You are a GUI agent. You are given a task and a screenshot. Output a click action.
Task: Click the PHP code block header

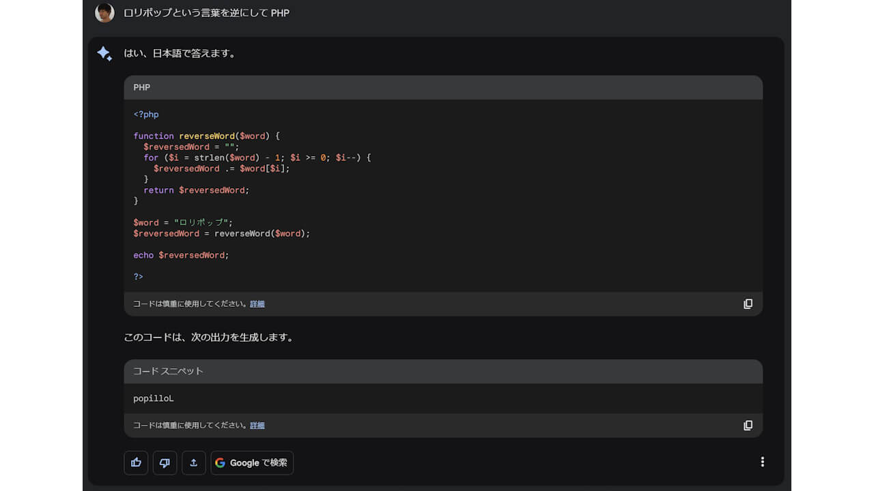pyautogui.click(x=442, y=87)
